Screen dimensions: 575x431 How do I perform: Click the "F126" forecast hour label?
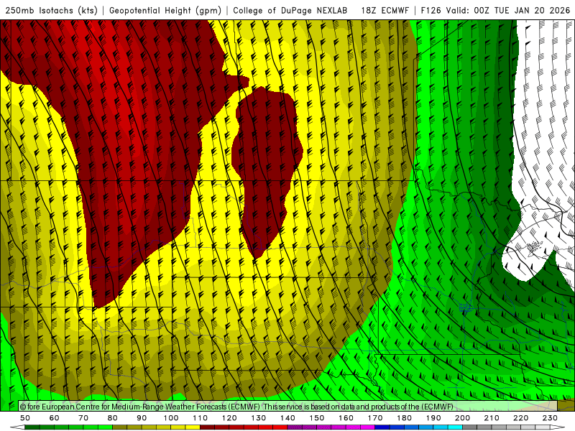[431, 10]
